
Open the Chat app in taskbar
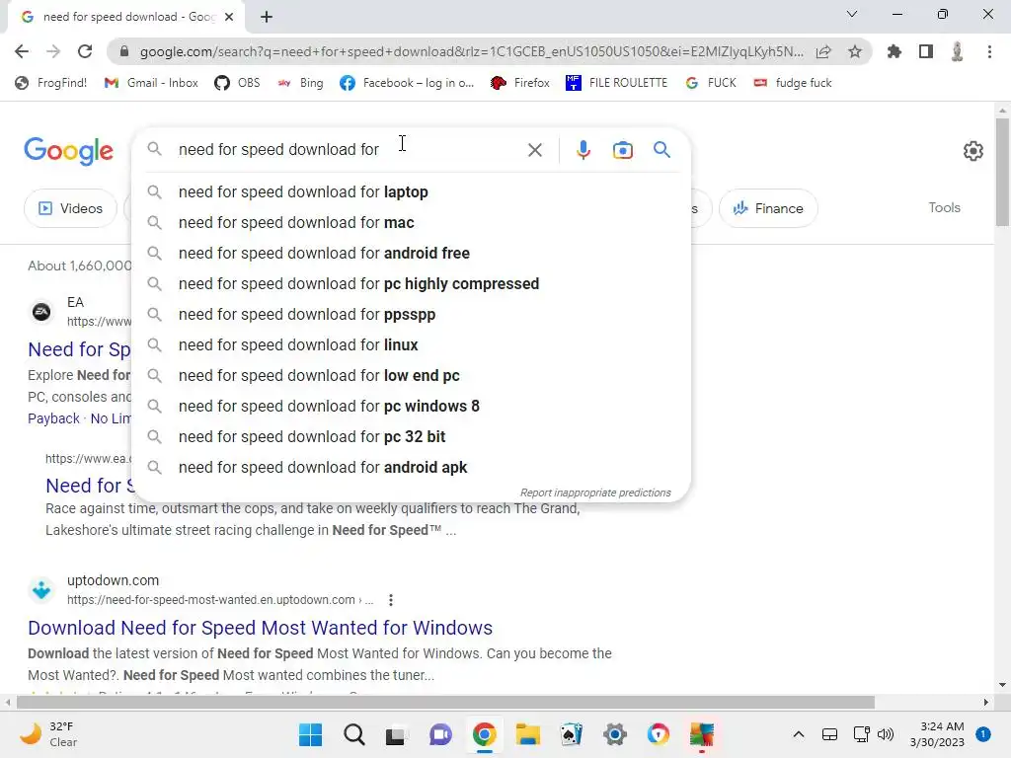tap(440, 734)
